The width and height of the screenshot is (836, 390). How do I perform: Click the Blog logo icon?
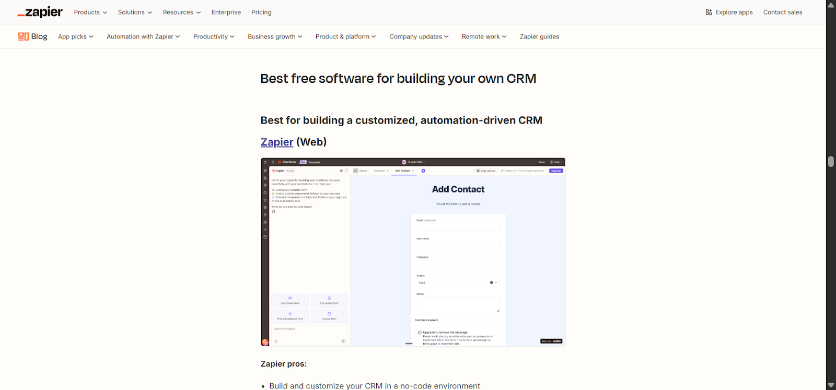pos(24,36)
